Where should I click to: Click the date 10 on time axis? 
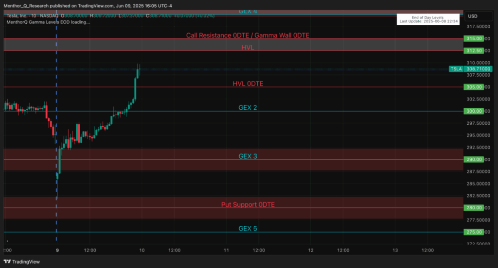point(142,250)
